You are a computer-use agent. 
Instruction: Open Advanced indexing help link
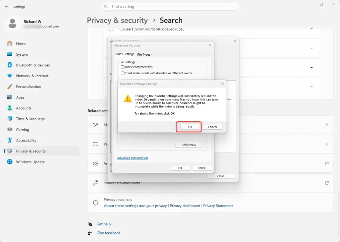[x=132, y=158]
